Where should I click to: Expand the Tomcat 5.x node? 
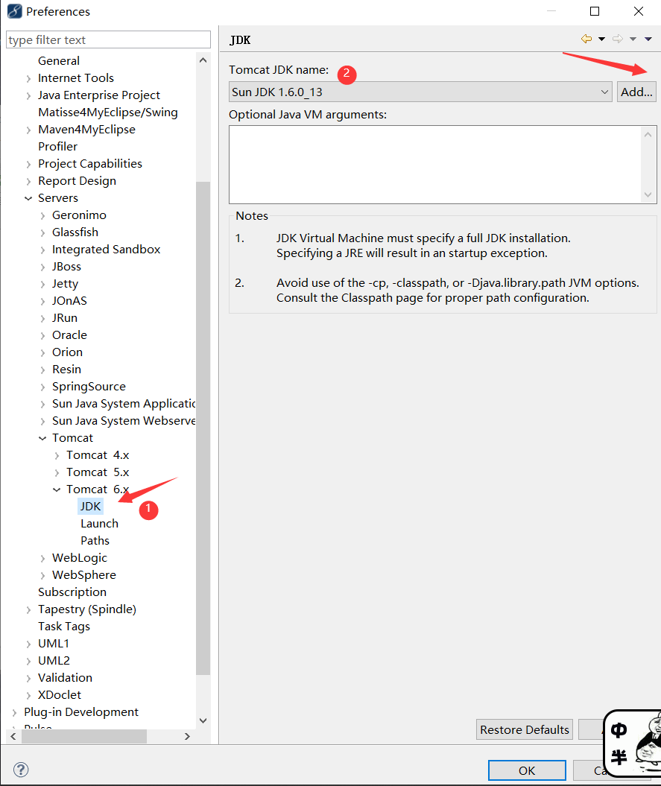pyautogui.click(x=57, y=472)
